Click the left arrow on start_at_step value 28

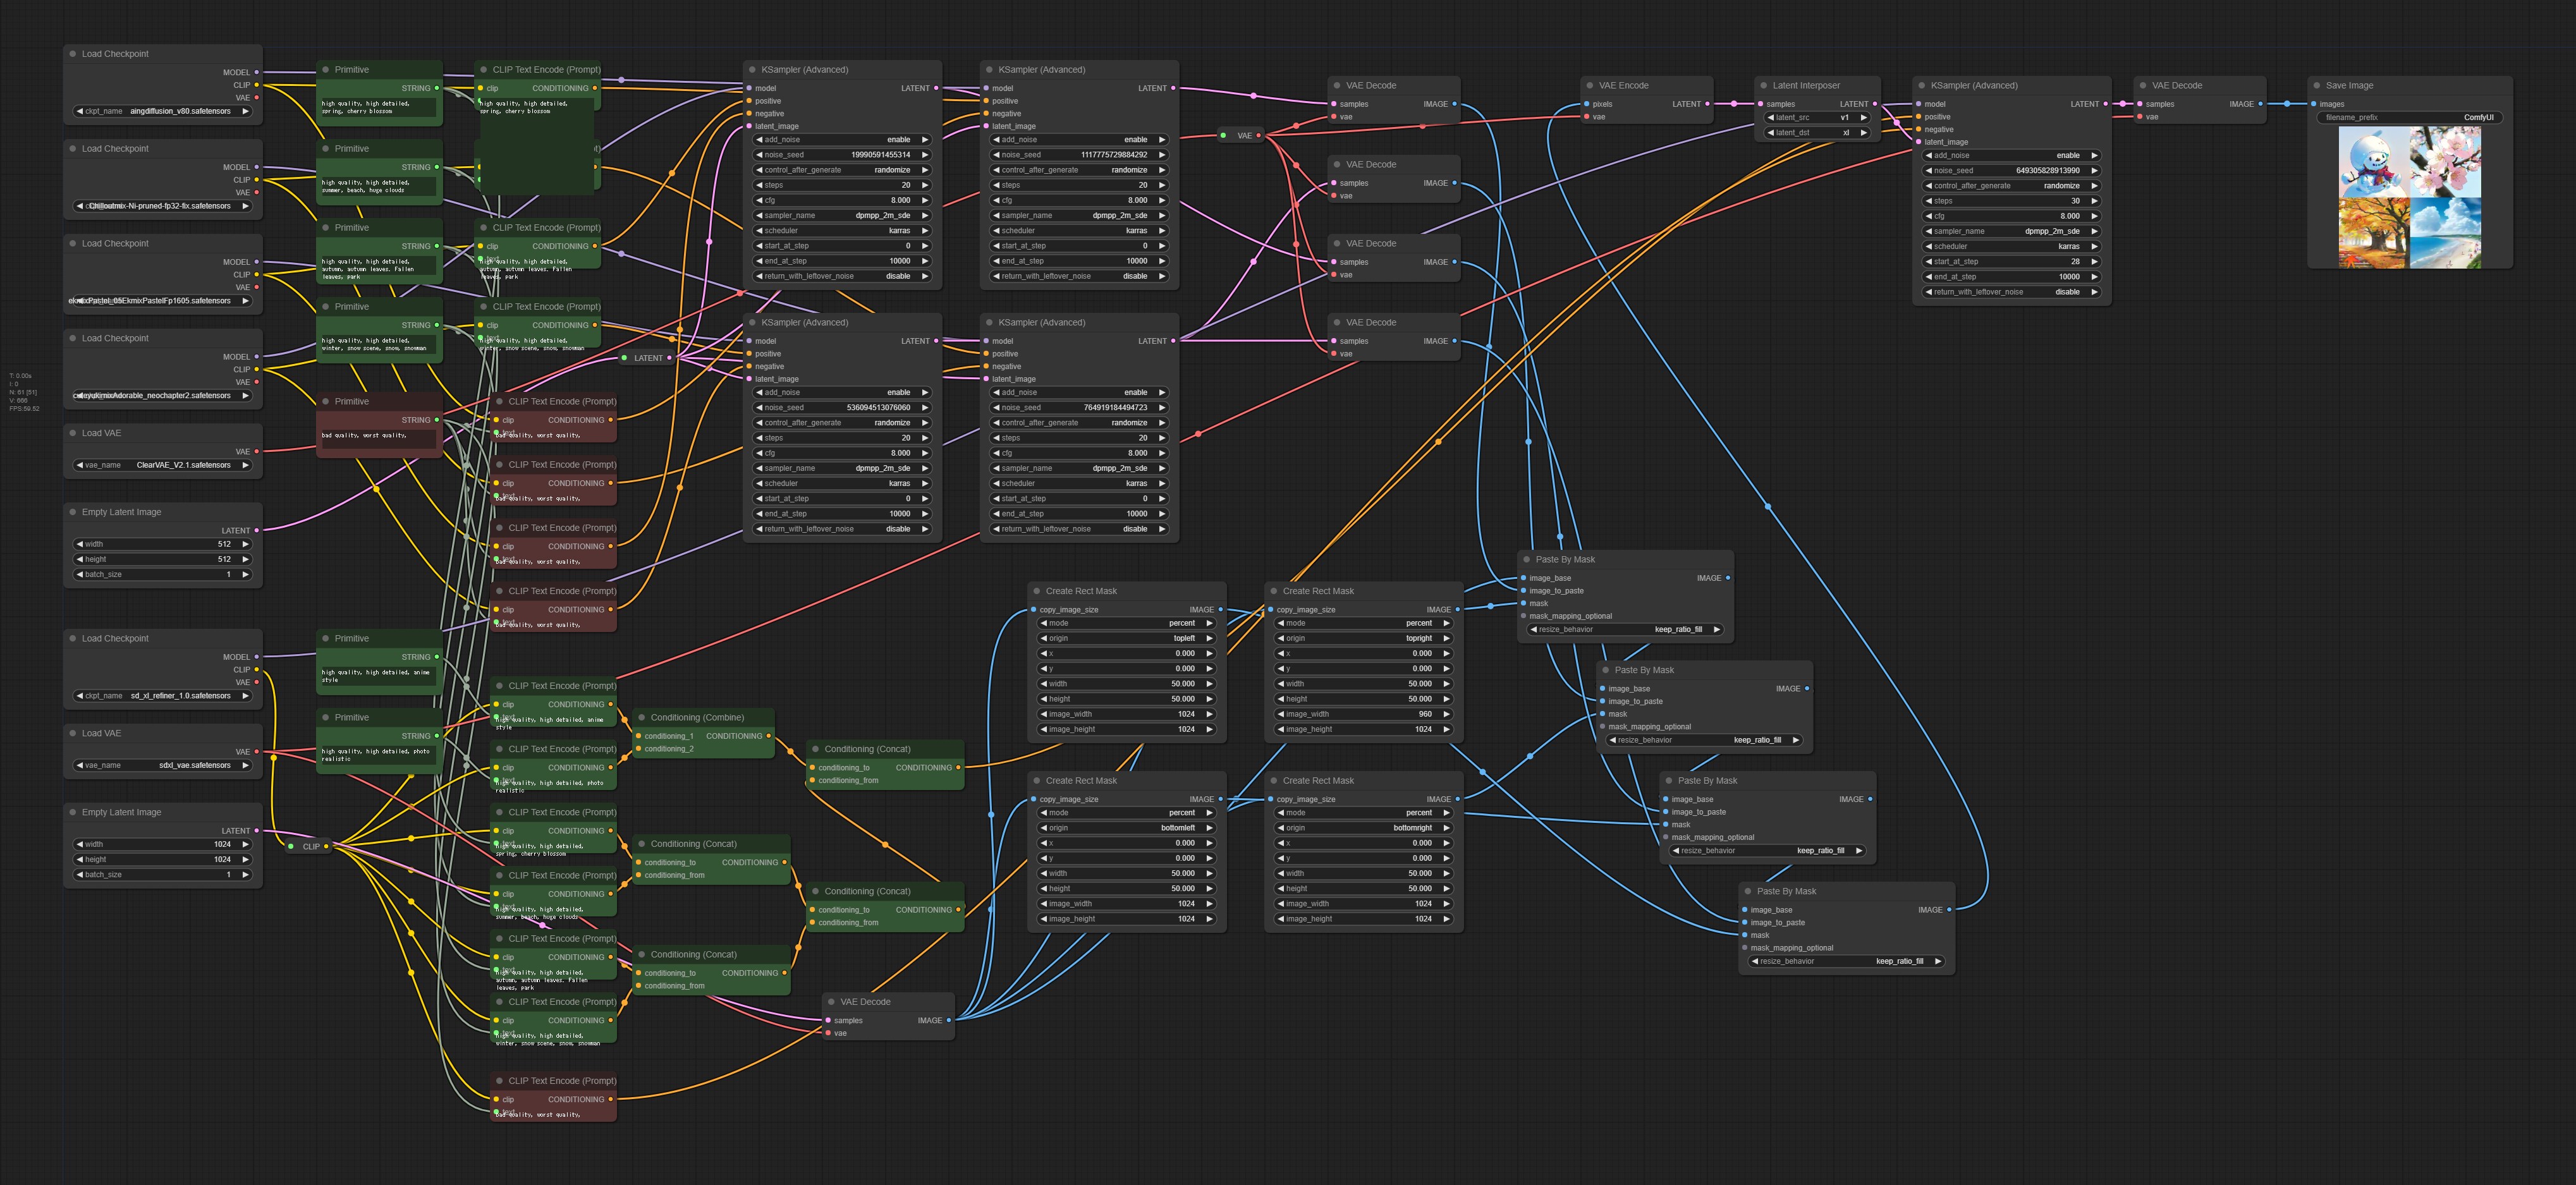(x=1929, y=262)
